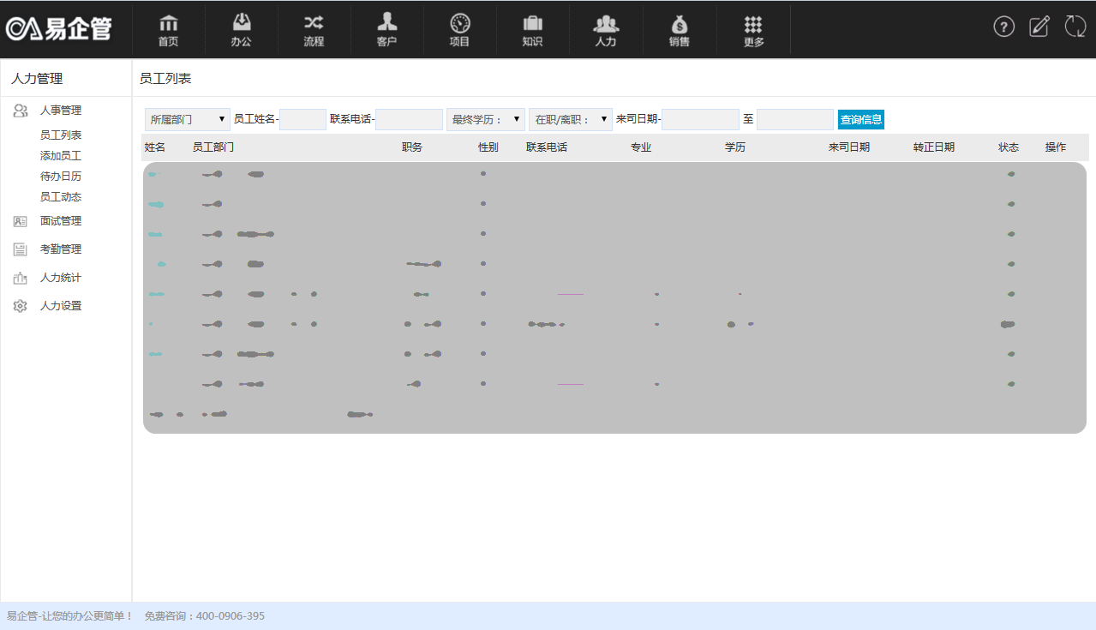The image size is (1096, 630).
Task: Open the 流程 workflow icon
Action: point(314,27)
